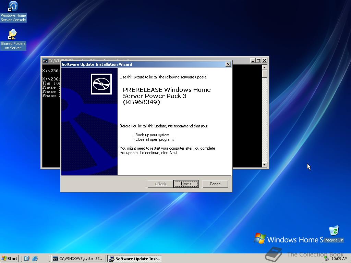Viewport: 351px width, 263px height.
Task: Open the Windows Home Server Console shortcut
Action: pos(13,11)
